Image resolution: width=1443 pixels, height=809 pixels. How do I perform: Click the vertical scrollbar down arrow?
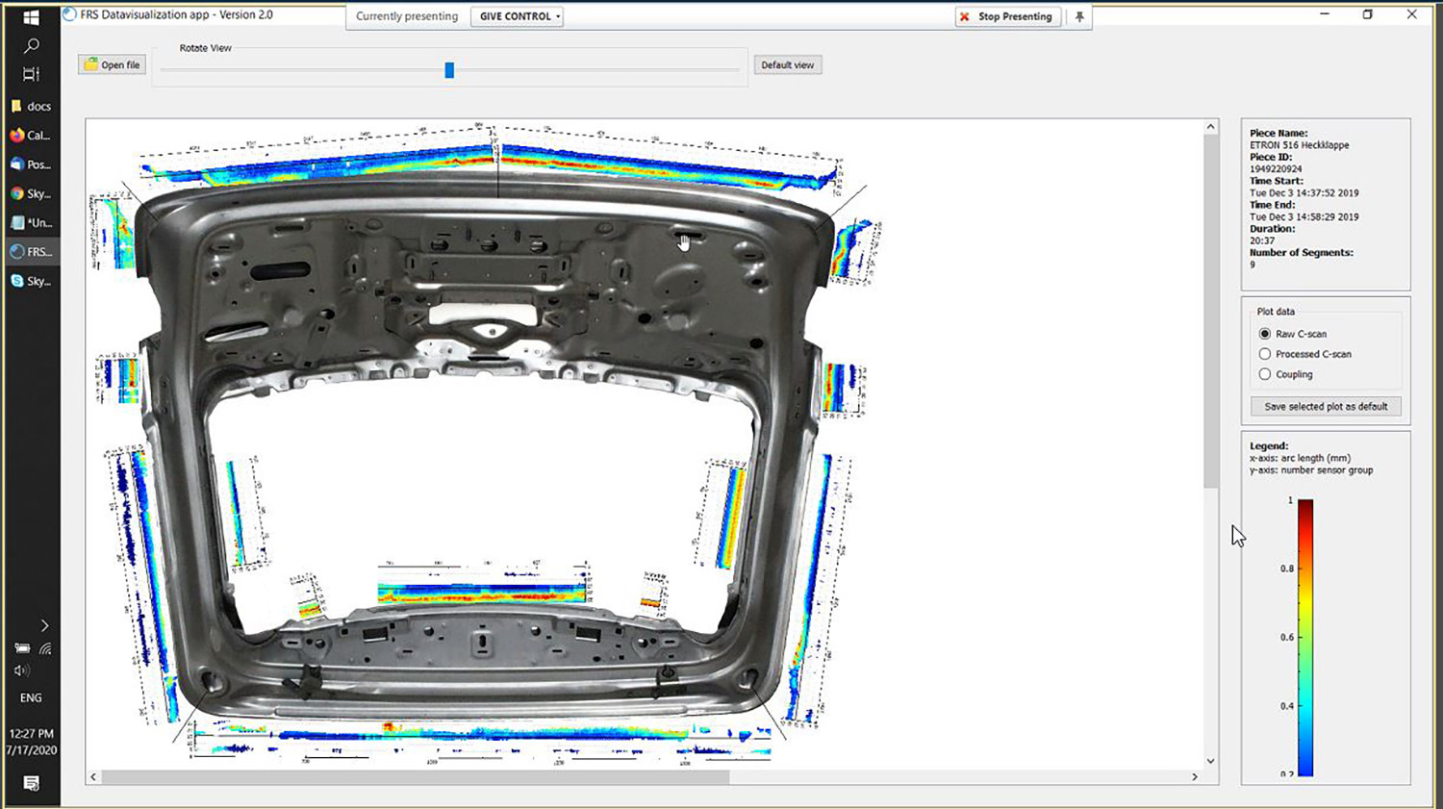coord(1210,761)
